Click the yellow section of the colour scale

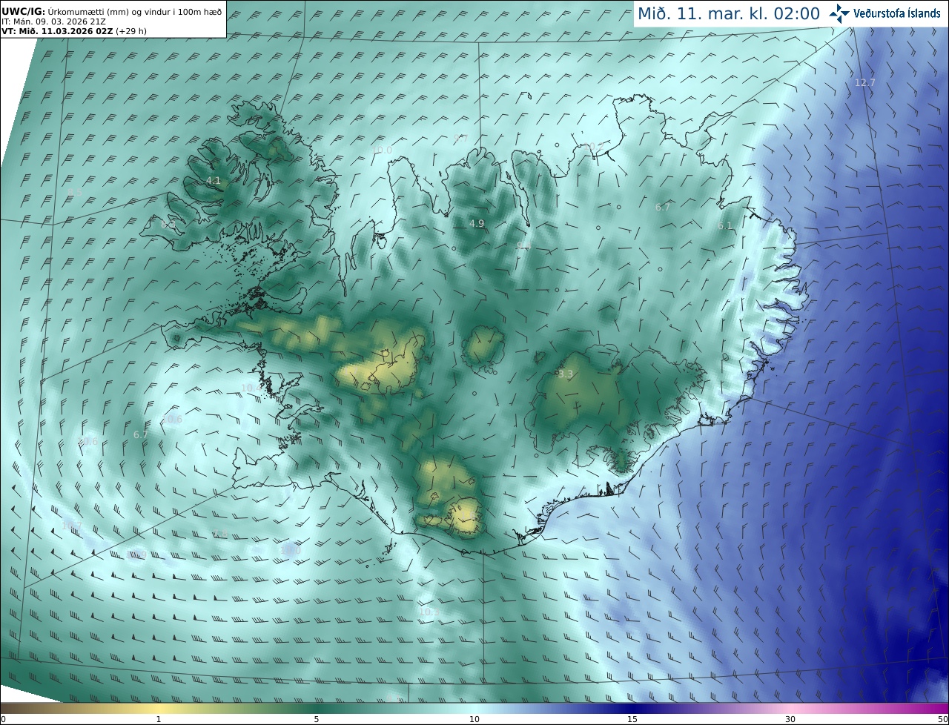point(159,709)
